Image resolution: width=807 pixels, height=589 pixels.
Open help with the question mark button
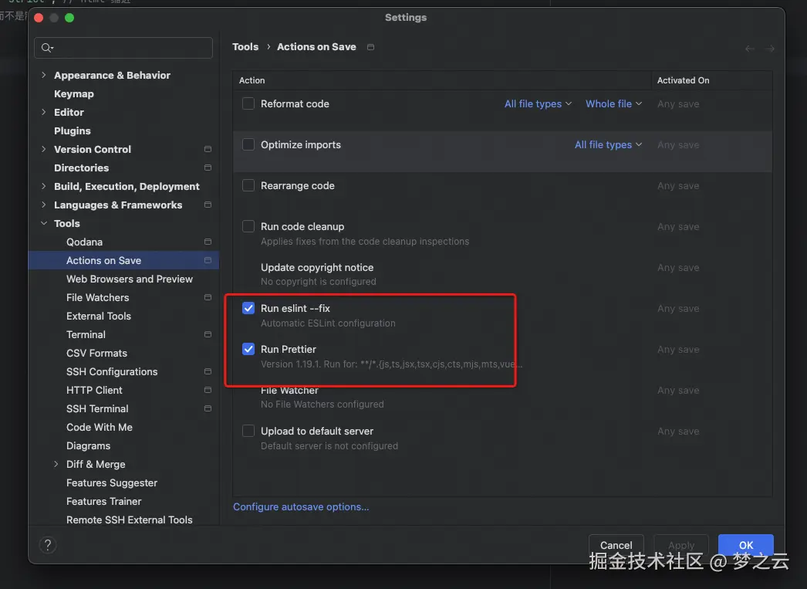(47, 545)
